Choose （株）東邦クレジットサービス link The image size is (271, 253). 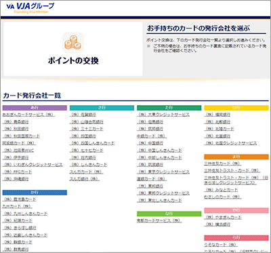[x=163, y=193]
